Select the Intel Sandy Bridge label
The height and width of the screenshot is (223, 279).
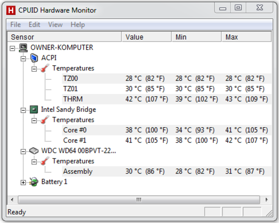(x=68, y=110)
